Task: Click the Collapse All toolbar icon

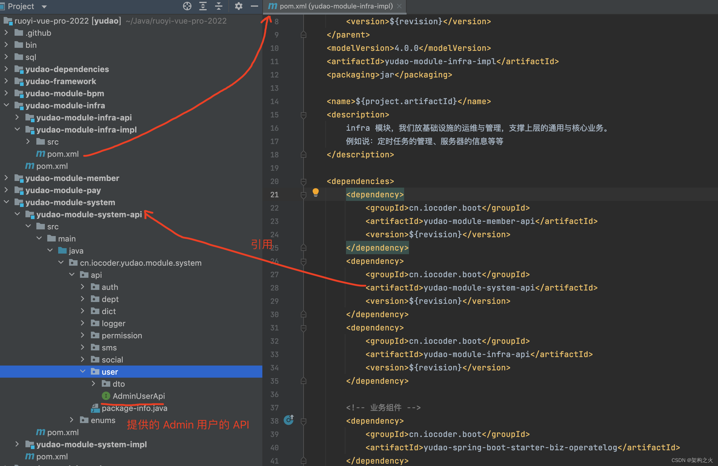Action: point(218,6)
